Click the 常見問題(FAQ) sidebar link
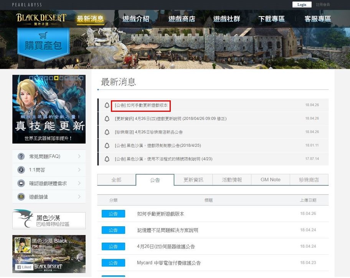Screen dimensions: 350x278 (x=49, y=156)
